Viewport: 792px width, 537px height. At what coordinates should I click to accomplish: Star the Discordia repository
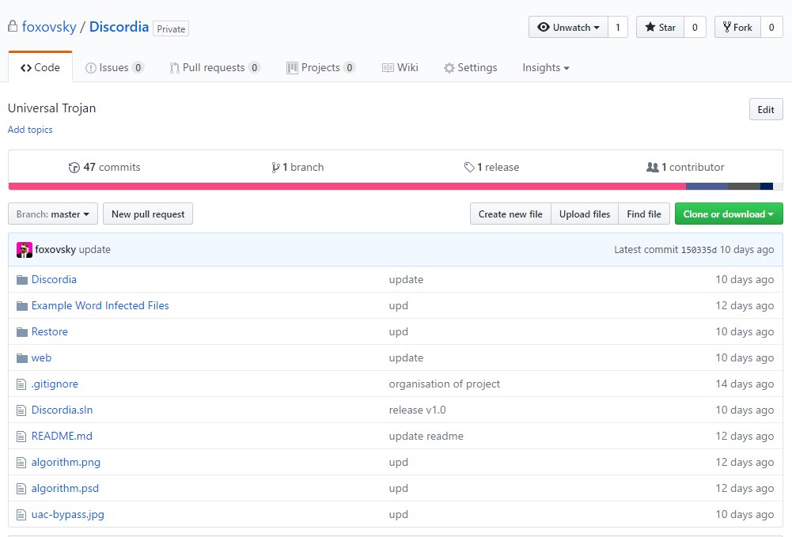(x=660, y=27)
